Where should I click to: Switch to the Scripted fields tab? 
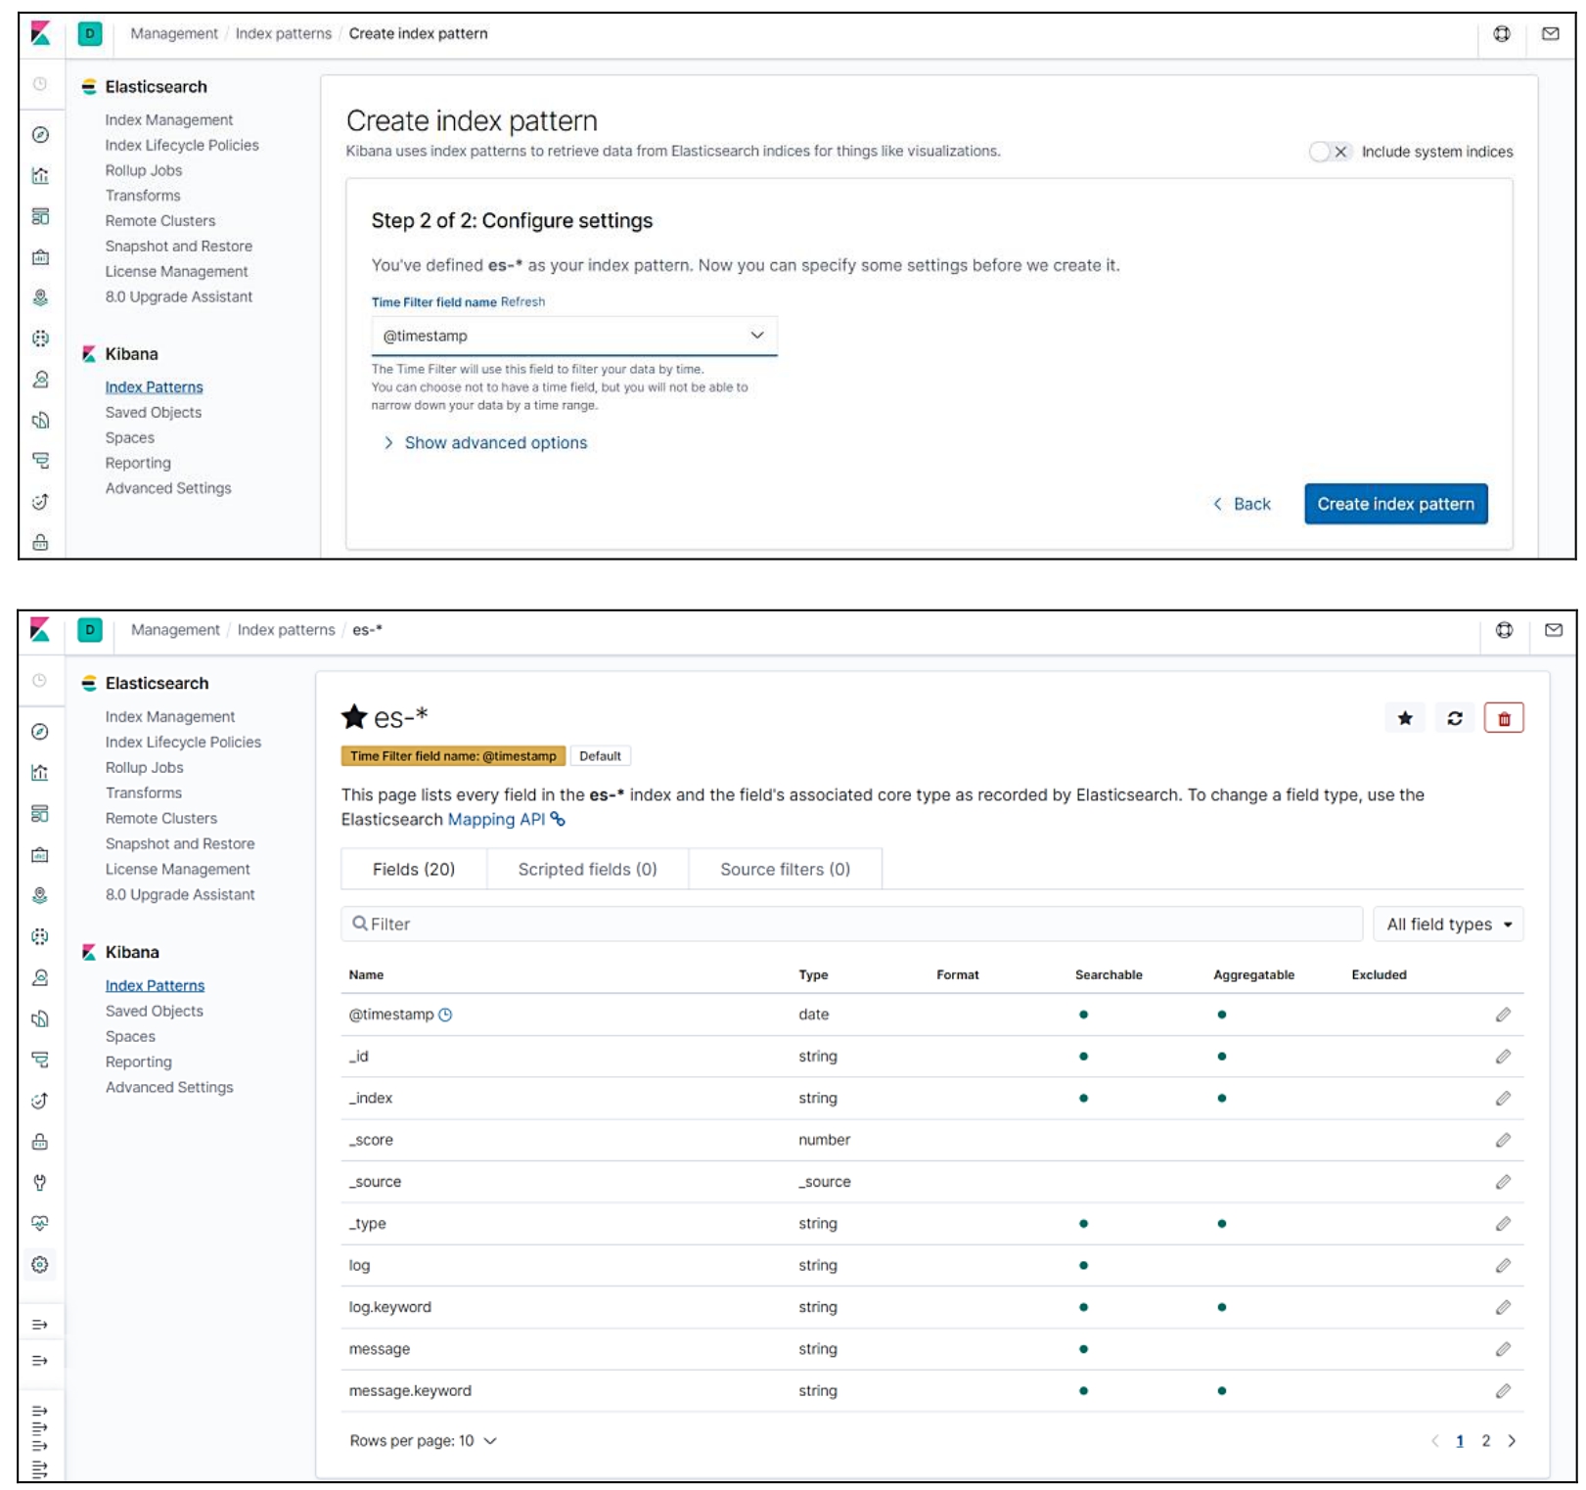click(x=587, y=869)
